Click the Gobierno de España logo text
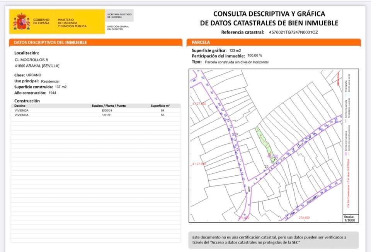Image resolution: width=371 pixels, height=252 pixels. 41,22
